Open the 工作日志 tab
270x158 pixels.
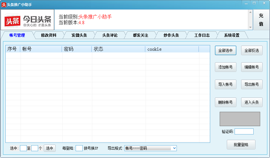202,35
